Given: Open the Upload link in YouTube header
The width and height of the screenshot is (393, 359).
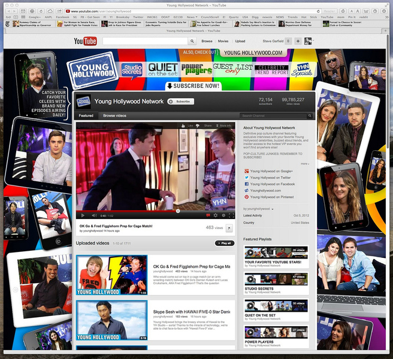Looking at the screenshot, I should tap(240, 41).
